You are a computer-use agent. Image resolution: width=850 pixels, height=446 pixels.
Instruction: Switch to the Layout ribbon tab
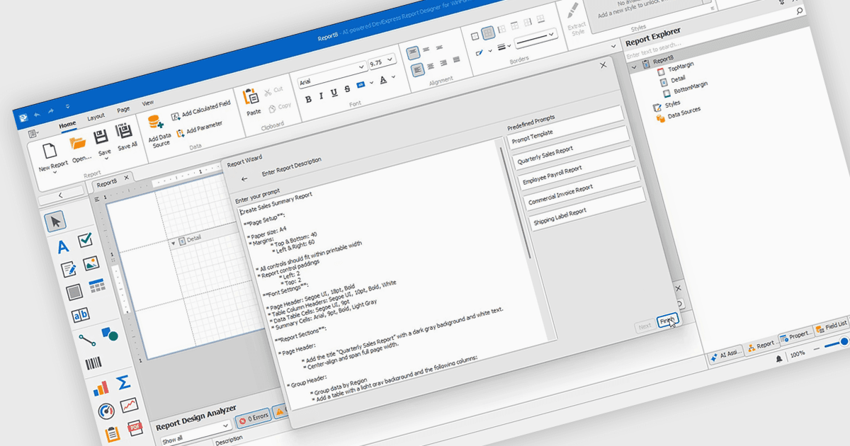tap(96, 117)
